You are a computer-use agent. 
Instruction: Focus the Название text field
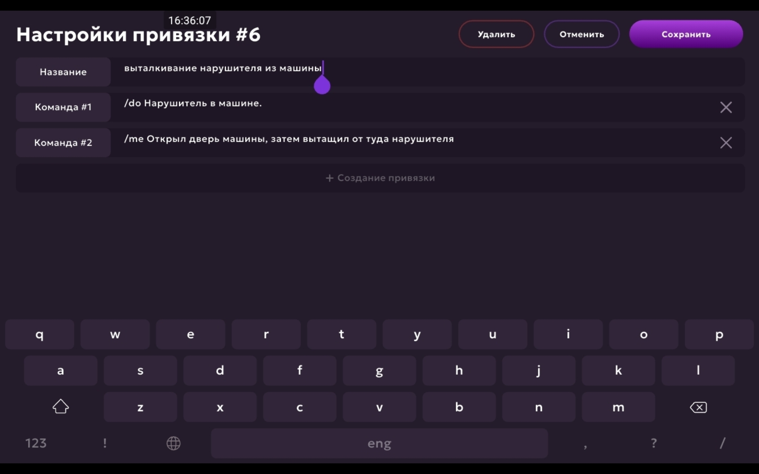click(427, 72)
